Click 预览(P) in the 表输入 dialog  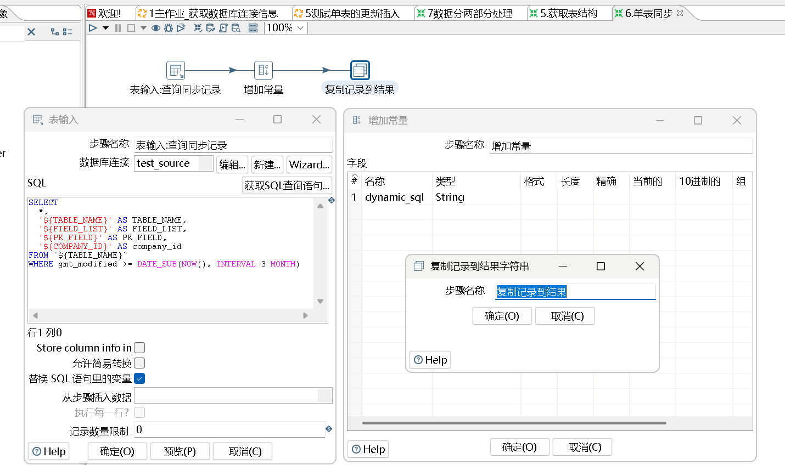point(180,451)
